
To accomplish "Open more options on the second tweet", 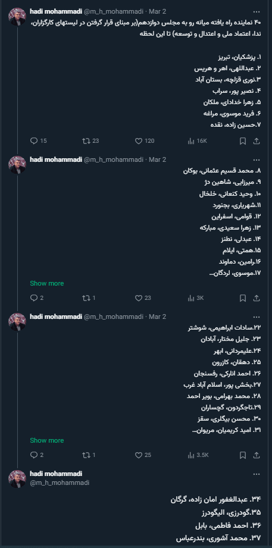I will point(257,159).
